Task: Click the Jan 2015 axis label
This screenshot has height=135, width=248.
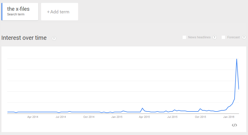Action: (117, 117)
